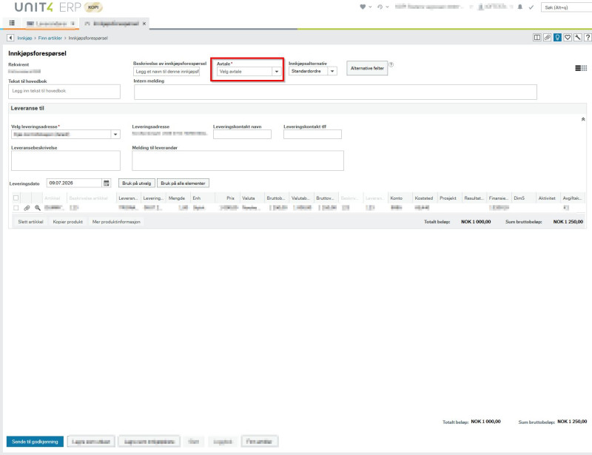Collapse the Leveranse til section
Viewport: 592px width, 455px height.
click(x=583, y=119)
